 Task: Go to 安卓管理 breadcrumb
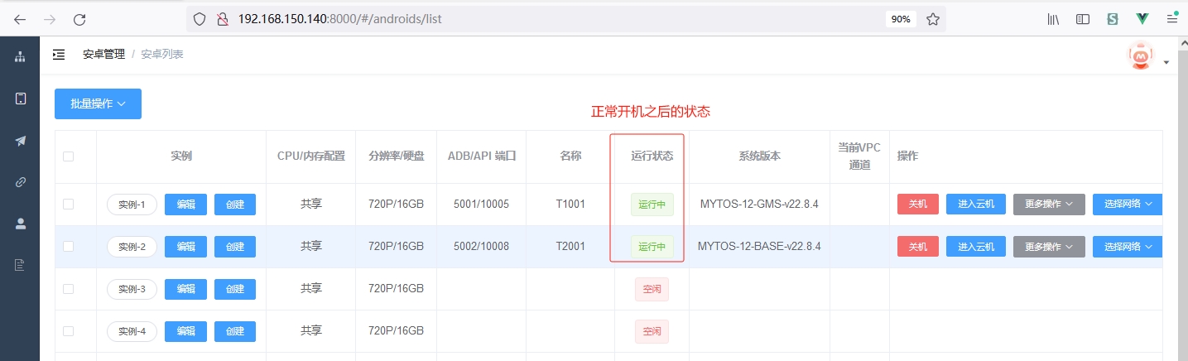tap(103, 55)
